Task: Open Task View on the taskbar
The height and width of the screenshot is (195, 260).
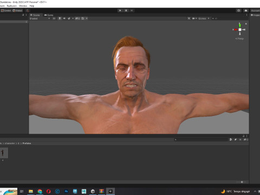Action: click(22, 191)
